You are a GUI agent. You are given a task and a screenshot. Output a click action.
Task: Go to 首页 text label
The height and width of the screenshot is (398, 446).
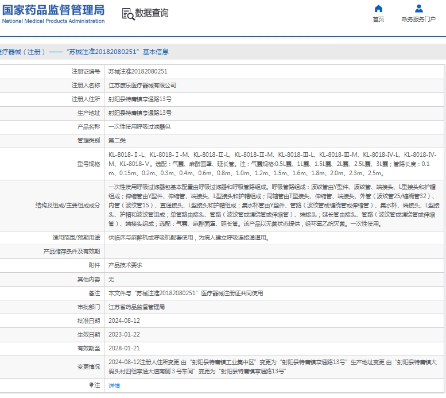coord(378,20)
